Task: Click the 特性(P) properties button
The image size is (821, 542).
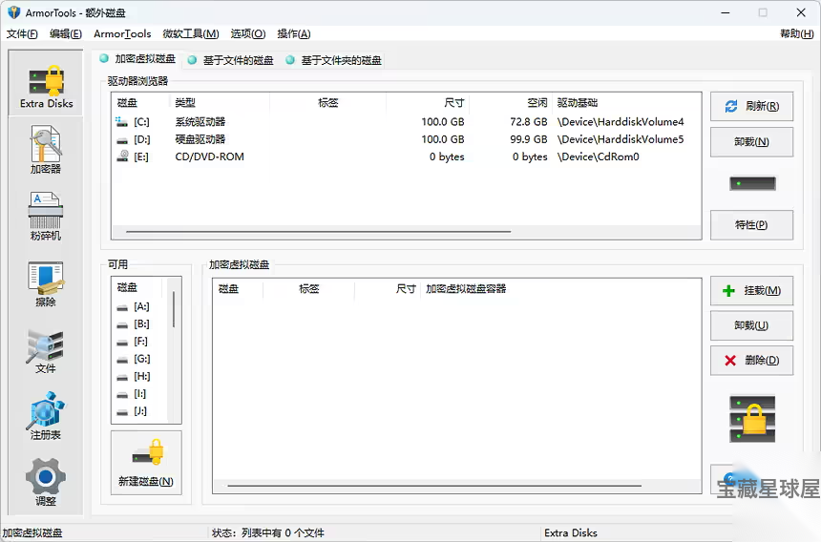Action: 751,225
